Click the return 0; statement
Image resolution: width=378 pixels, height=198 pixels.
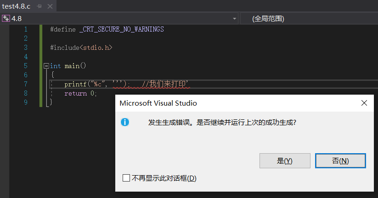(x=80, y=93)
